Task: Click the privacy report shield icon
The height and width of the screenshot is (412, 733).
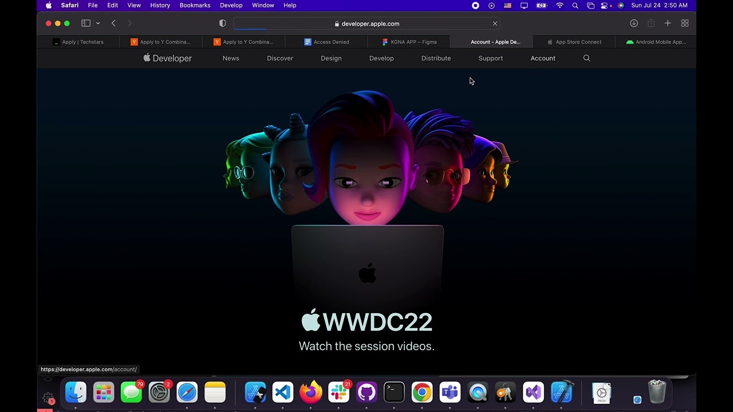Action: (x=223, y=23)
